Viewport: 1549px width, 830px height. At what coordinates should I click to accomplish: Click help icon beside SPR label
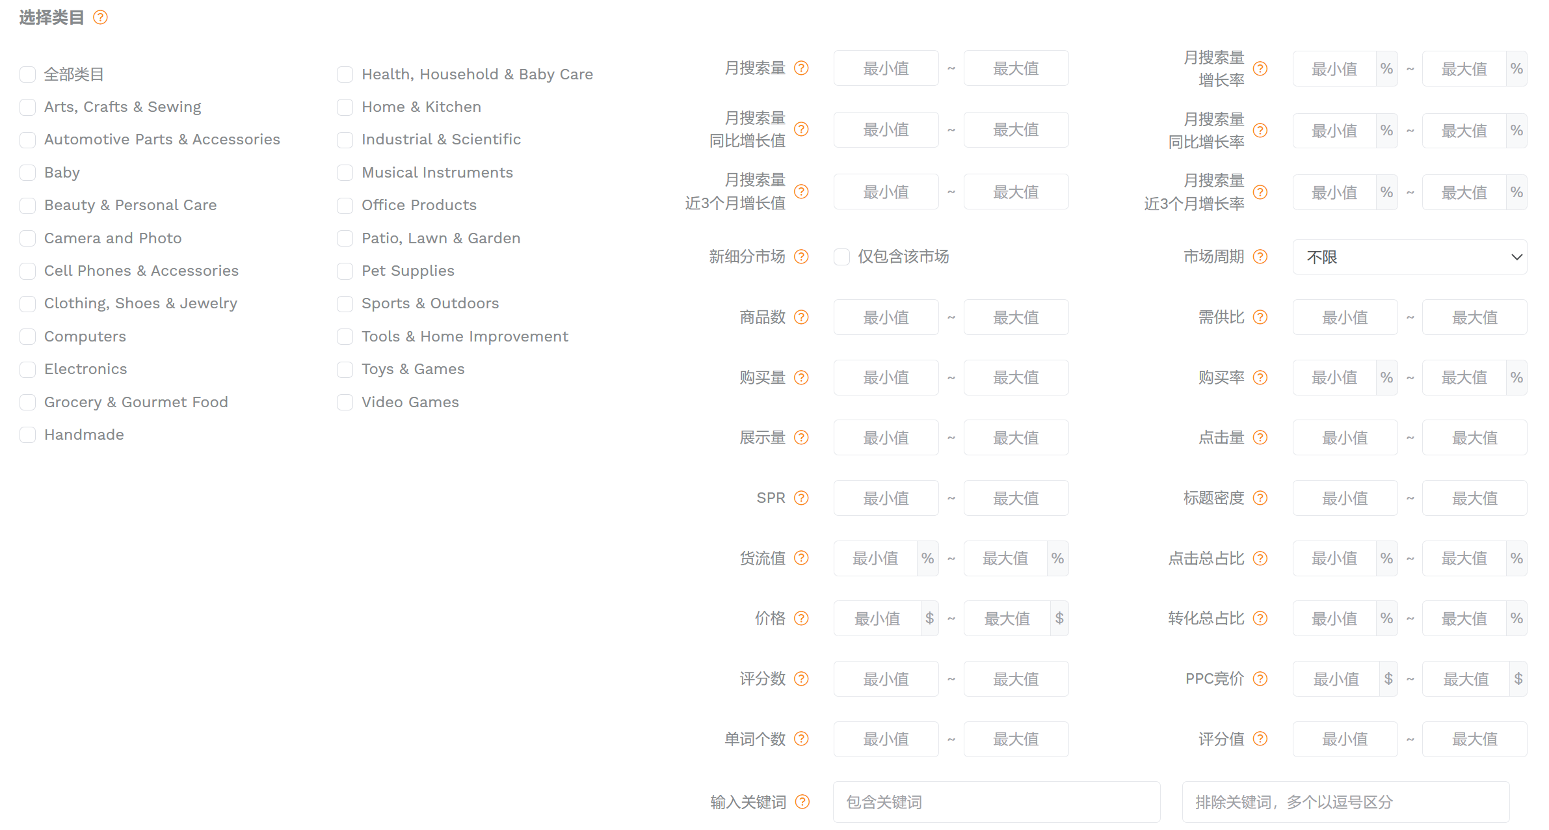point(802,498)
